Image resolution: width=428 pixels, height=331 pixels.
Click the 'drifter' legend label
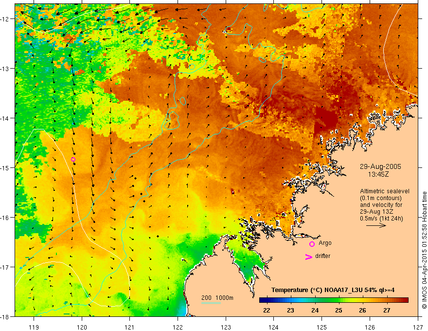point(322,256)
